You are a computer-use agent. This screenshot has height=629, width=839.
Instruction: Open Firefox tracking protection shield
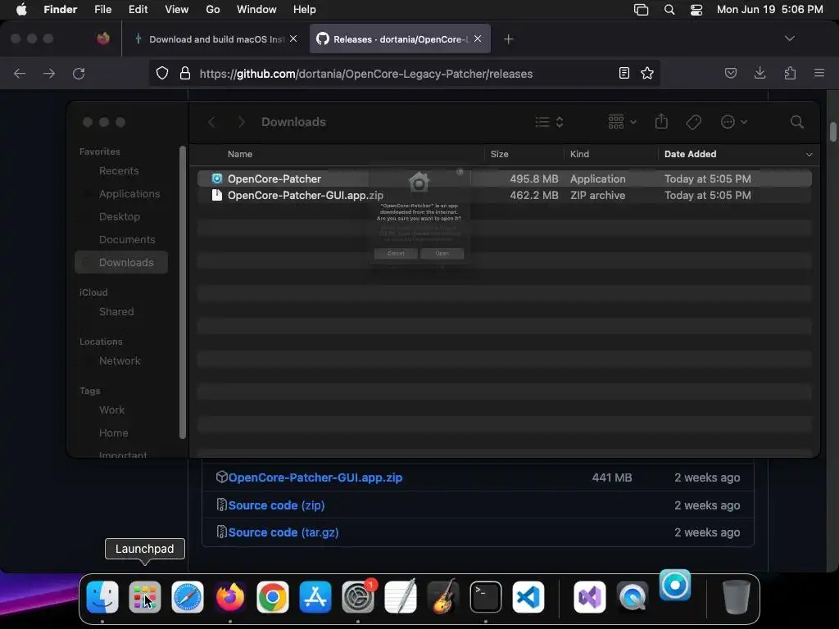coord(162,73)
